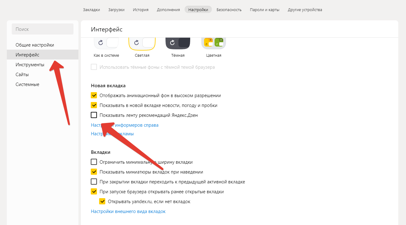This screenshot has height=225, width=406.
Task: Toggle 'Открывать yandex.ru, если нет вкладок'
Action: click(103, 202)
